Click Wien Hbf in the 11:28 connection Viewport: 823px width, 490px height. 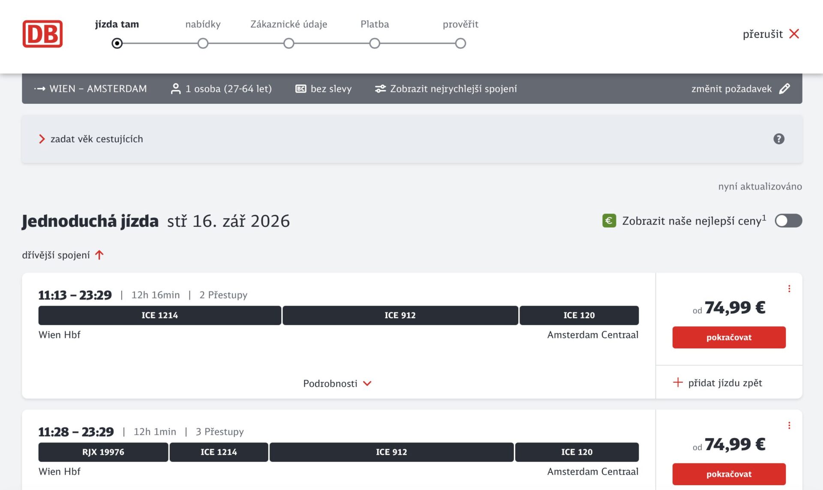(60, 472)
